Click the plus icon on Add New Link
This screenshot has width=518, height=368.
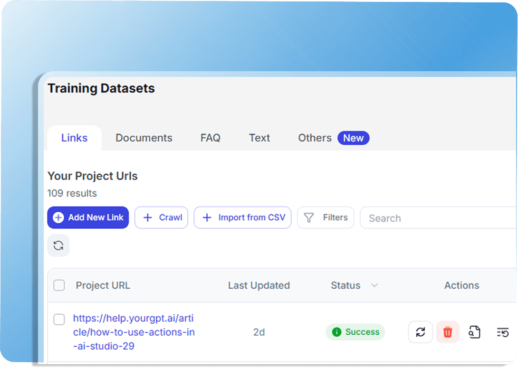click(x=58, y=217)
